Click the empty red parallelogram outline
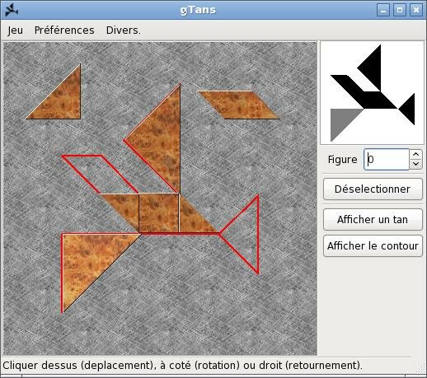The height and width of the screenshot is (378, 427). 100,174
